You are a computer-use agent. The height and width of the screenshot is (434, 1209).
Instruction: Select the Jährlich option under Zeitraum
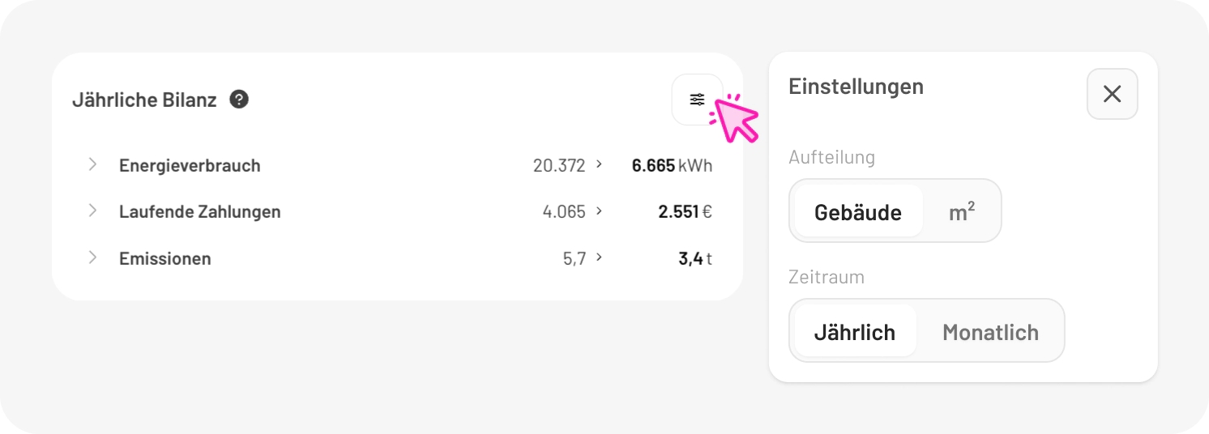pos(854,332)
